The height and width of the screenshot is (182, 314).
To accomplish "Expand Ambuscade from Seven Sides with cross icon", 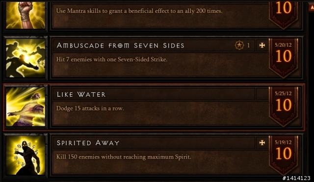I will [x=262, y=46].
